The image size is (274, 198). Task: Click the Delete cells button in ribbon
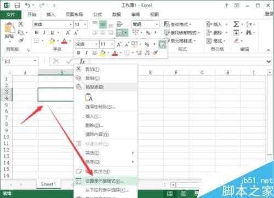coord(217,33)
